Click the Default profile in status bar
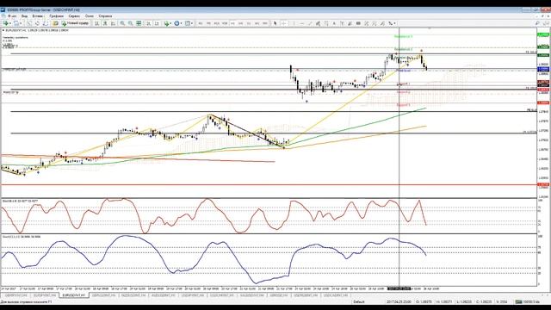Image resolution: width=551 pixels, height=310 pixels. (x=359, y=302)
